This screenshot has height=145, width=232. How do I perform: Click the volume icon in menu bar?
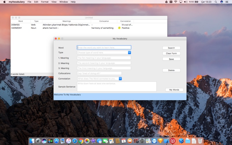pyautogui.click(x=186, y=2)
